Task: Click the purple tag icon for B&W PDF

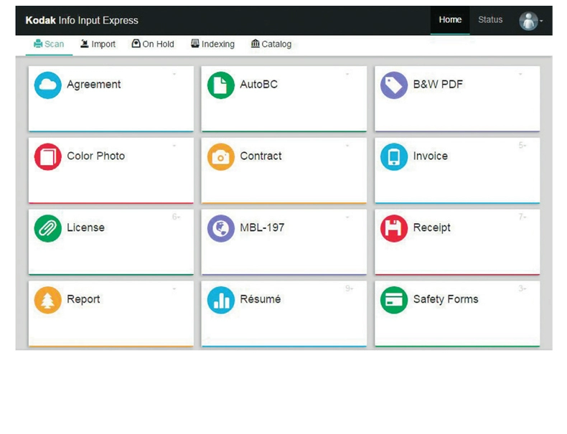Action: click(x=394, y=85)
